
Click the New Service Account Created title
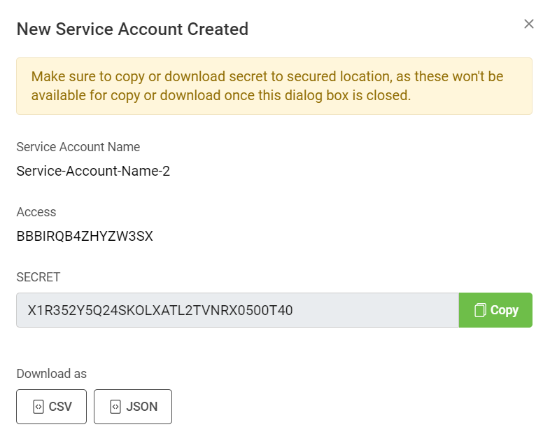(x=132, y=29)
